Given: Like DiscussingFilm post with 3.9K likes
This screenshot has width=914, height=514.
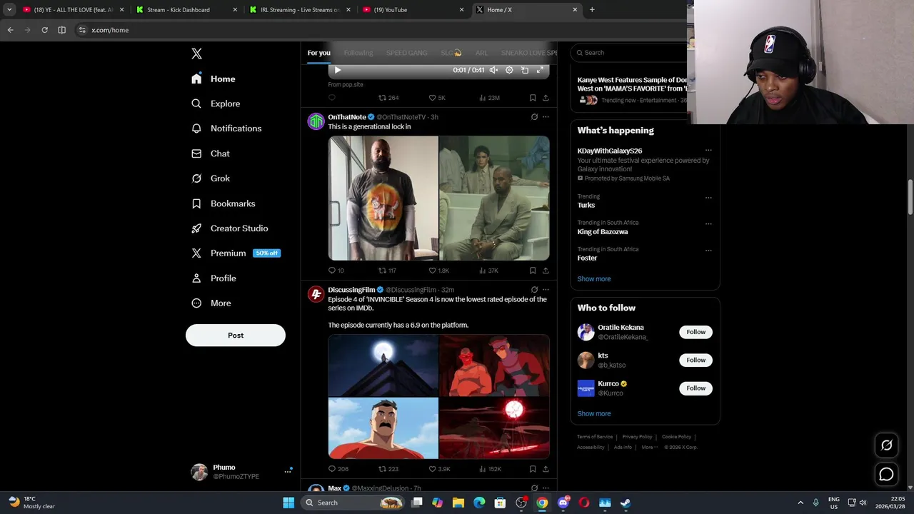Looking at the screenshot, I should (x=439, y=469).
